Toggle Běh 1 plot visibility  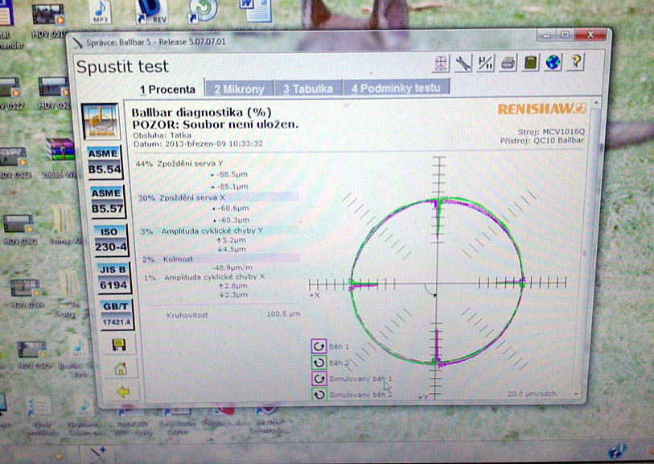(319, 346)
